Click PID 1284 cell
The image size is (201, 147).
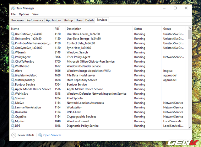point(58,98)
